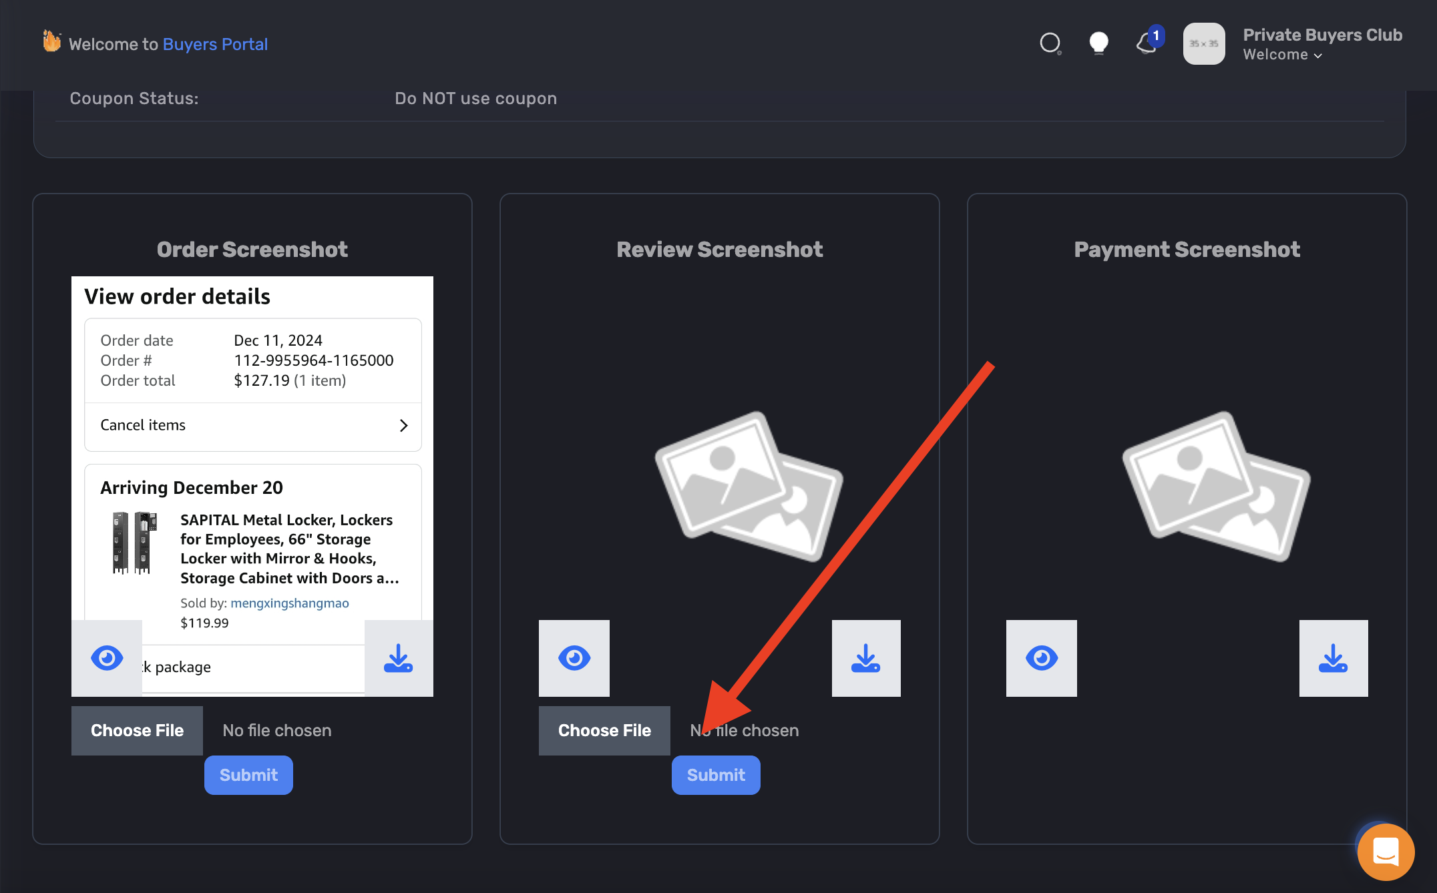Click the flame logo icon
The height and width of the screenshot is (893, 1437).
tap(51, 41)
